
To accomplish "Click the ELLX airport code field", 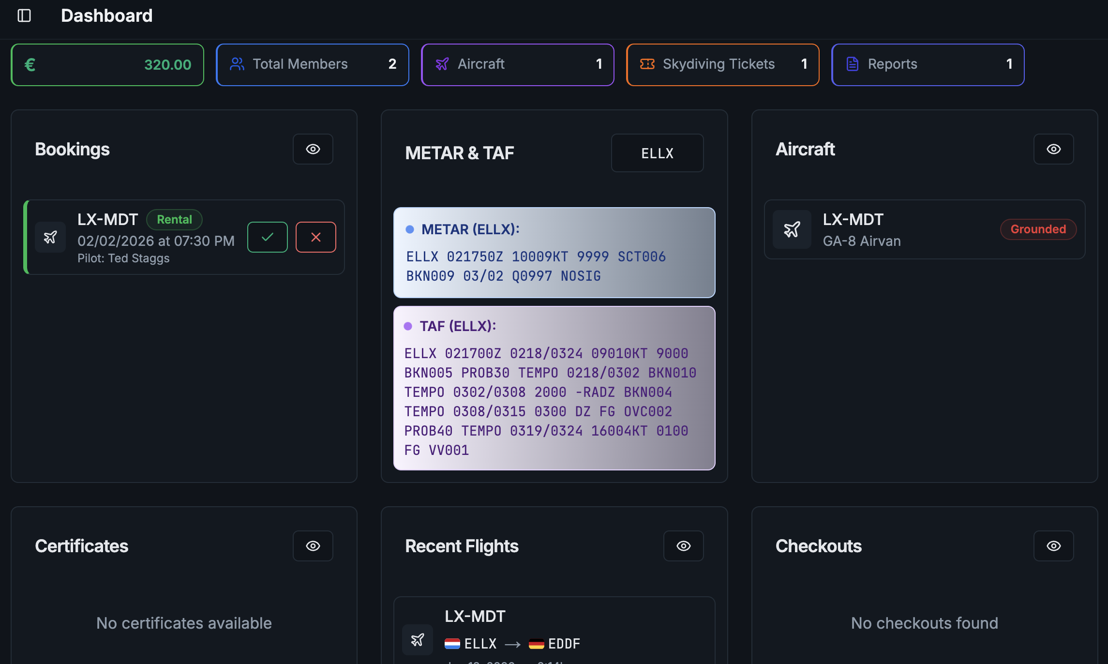I will [x=657, y=153].
